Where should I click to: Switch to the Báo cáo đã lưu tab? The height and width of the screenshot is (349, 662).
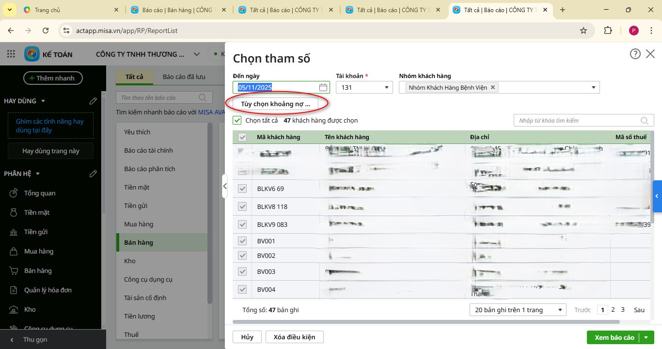[x=184, y=77]
